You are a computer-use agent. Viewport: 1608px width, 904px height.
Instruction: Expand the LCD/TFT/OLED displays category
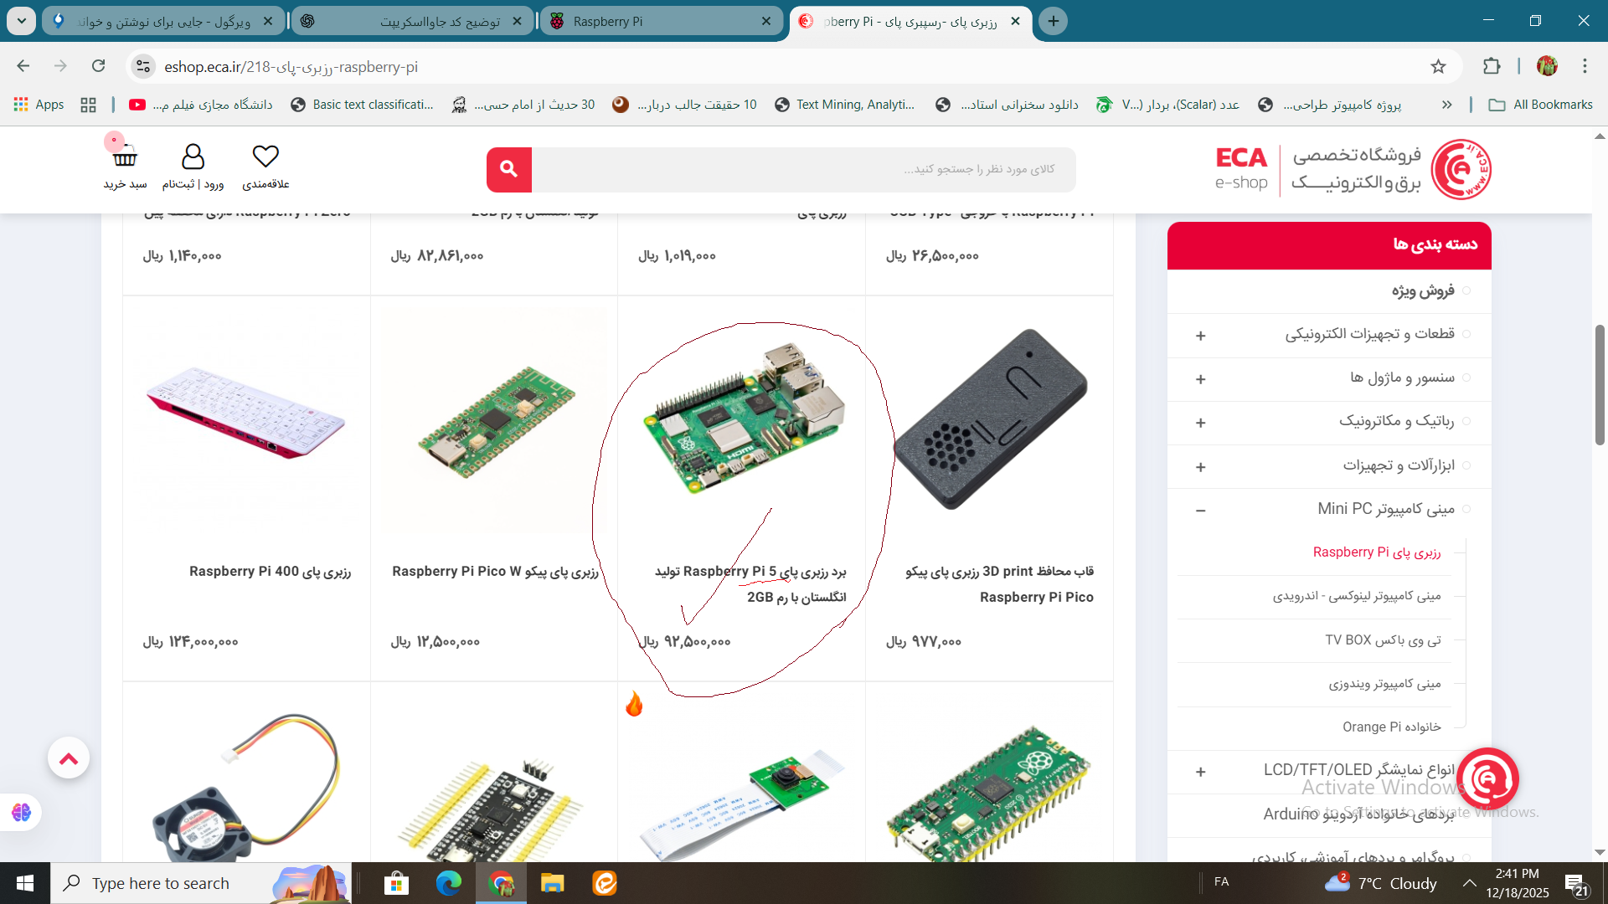click(x=1200, y=772)
